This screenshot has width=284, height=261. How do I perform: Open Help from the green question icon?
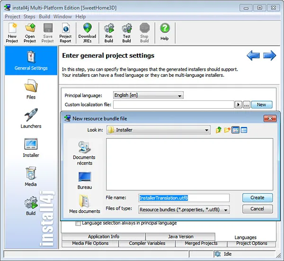coord(165,32)
